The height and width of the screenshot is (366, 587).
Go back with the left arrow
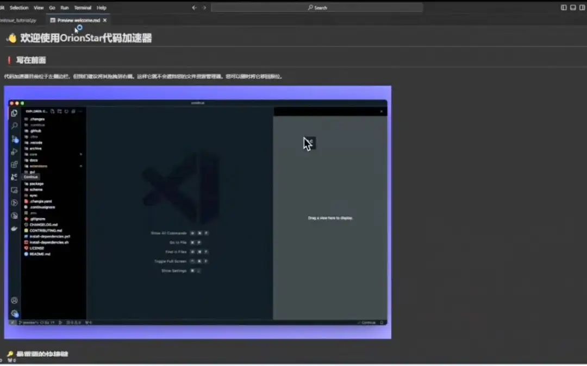click(194, 8)
